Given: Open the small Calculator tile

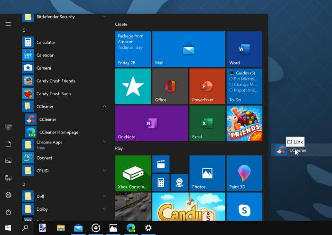Looking at the screenshot, I should (x=161, y=182).
